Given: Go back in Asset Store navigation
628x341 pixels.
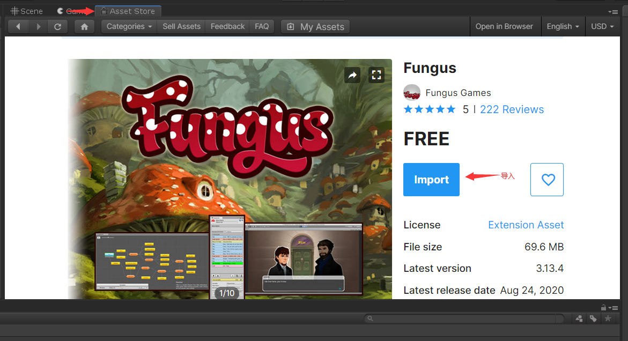Looking at the screenshot, I should click(x=18, y=27).
